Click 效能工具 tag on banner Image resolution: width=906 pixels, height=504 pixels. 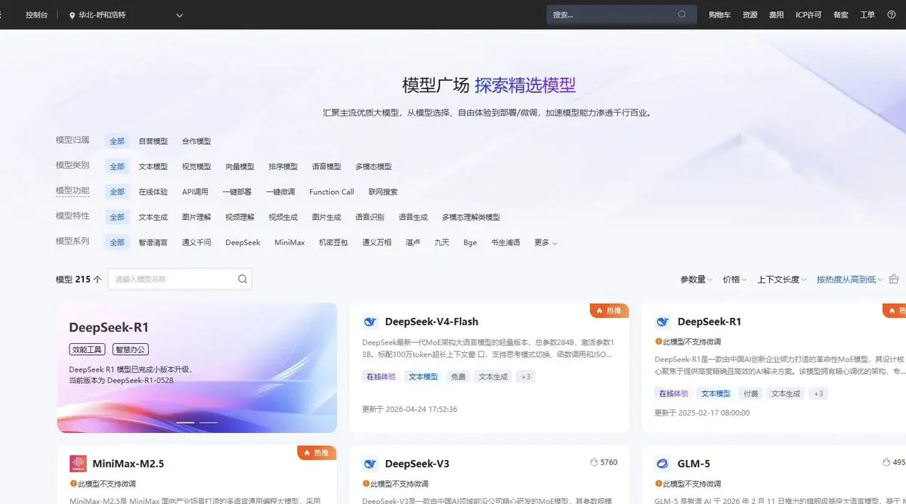coord(87,349)
